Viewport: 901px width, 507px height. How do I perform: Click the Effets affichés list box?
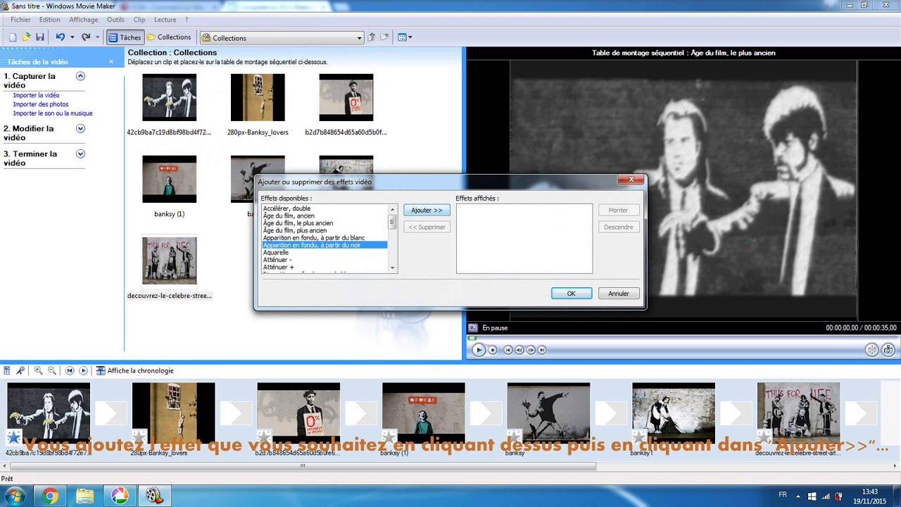[524, 239]
